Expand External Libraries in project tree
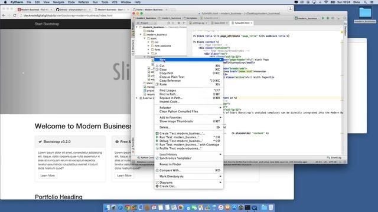Screen dimensions: 378x212 pos(137,98)
